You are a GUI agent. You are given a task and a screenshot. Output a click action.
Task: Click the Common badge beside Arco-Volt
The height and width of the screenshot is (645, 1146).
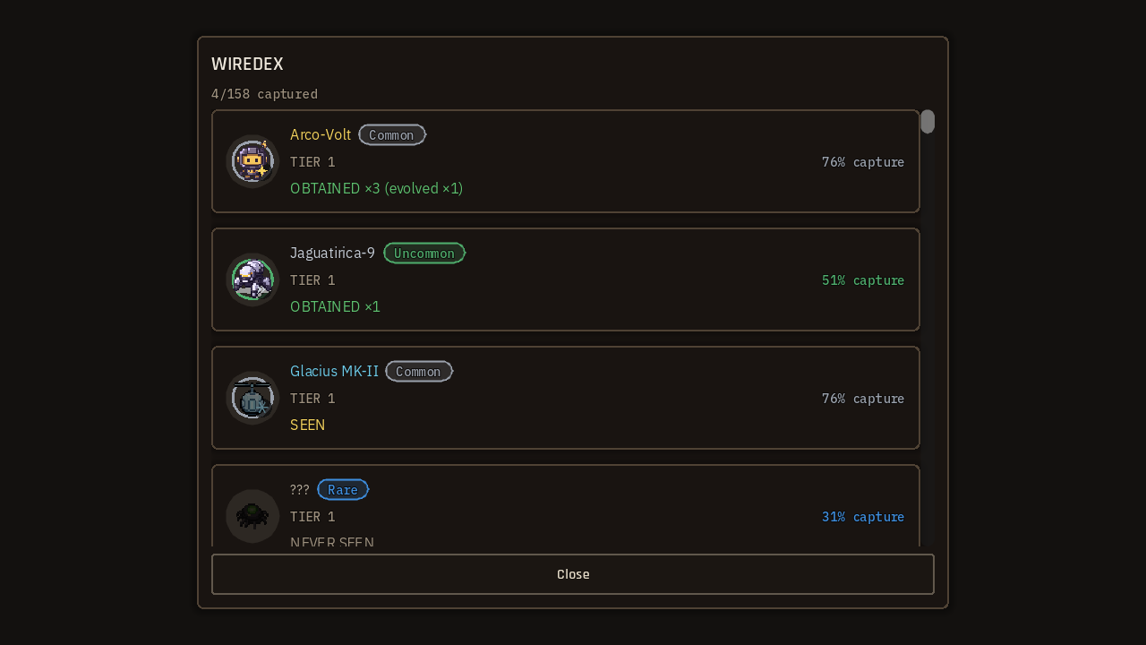tap(392, 135)
